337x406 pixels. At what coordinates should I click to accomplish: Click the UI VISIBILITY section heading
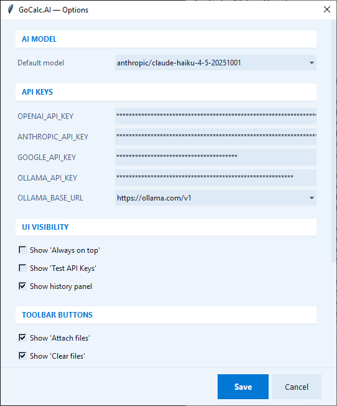point(45,227)
